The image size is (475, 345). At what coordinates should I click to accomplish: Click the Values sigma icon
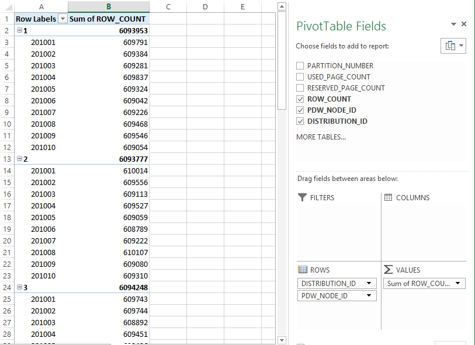point(388,270)
